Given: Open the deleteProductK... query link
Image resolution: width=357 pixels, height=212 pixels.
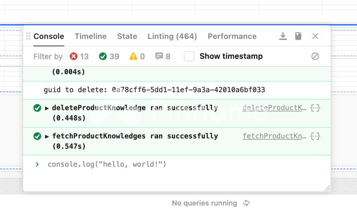Looking at the screenshot, I should (x=274, y=108).
